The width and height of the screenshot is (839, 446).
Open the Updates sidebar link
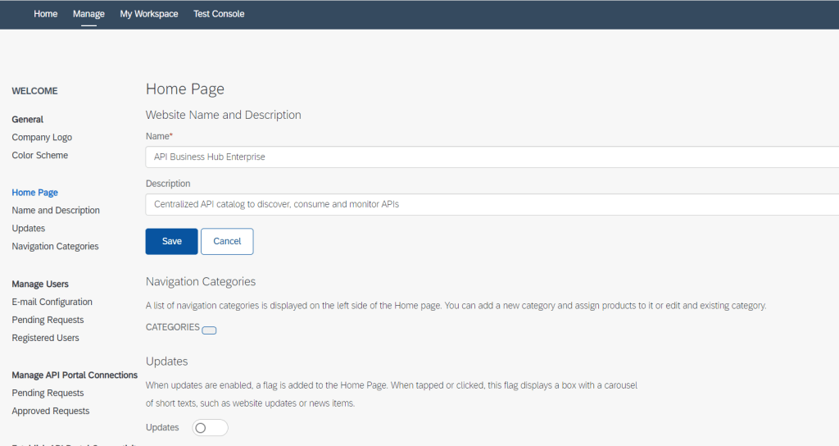click(29, 229)
